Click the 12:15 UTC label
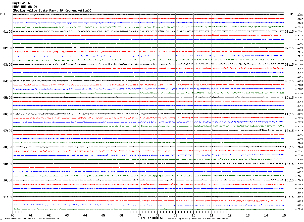 point(289,131)
